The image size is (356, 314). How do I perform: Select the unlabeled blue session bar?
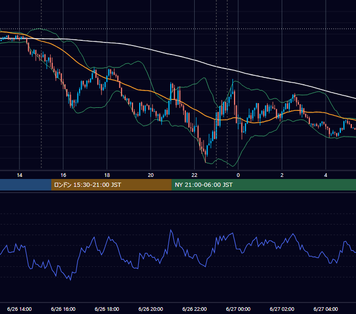(26, 185)
